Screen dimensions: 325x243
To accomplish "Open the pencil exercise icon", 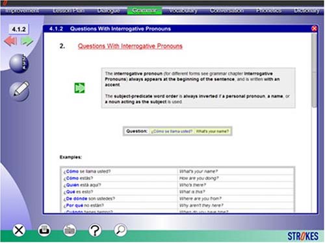I will click(x=19, y=91).
